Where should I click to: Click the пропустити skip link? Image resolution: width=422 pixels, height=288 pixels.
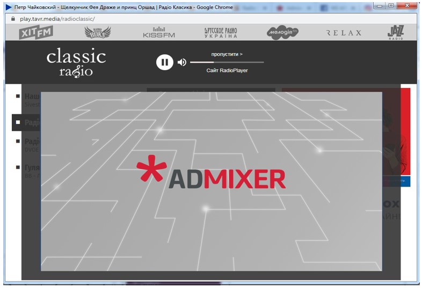point(227,54)
